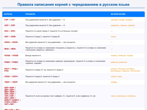147x110 pixels.
Task: Click the exceptions 'пригарь, изгарь, выгарки'
Action: (x=122, y=20)
